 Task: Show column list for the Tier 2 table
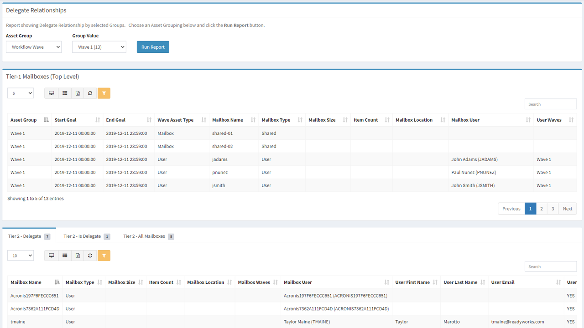click(64, 256)
